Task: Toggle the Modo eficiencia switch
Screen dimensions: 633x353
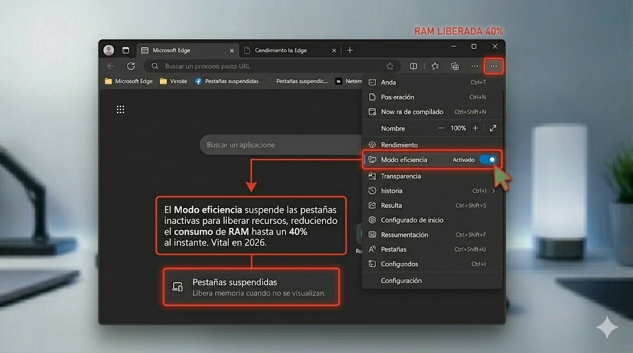Action: coord(488,160)
